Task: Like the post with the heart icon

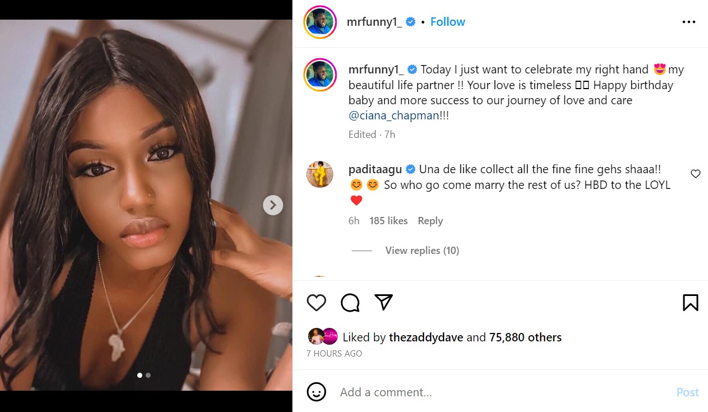Action: click(x=316, y=303)
